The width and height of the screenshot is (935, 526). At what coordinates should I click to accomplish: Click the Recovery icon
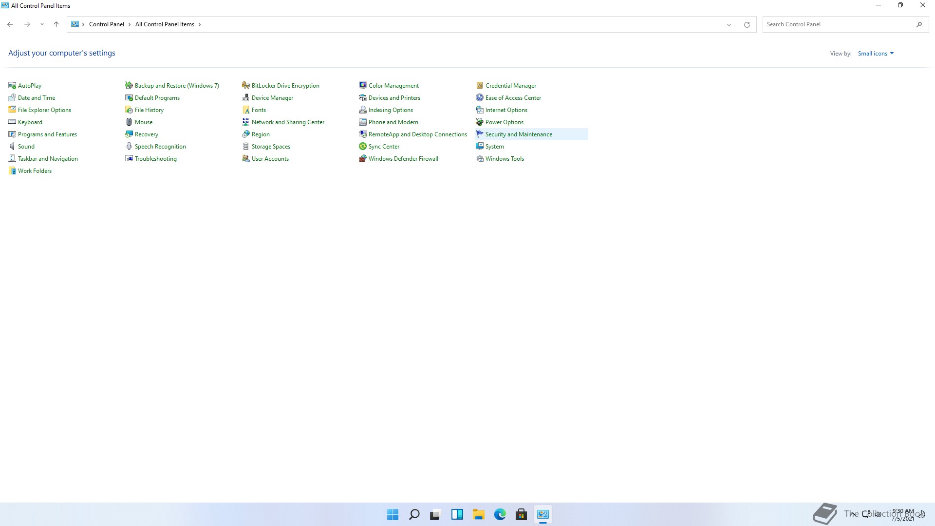point(129,134)
